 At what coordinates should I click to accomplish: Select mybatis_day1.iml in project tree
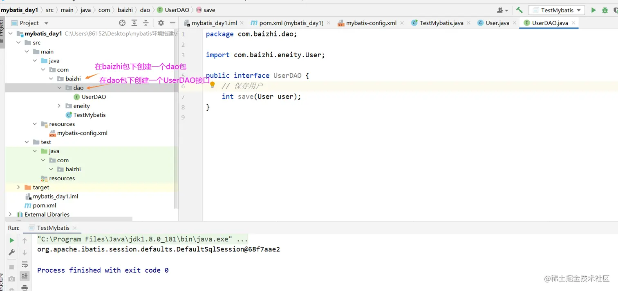tap(55, 196)
